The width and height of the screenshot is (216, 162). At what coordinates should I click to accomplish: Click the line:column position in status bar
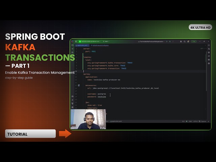click(183, 122)
